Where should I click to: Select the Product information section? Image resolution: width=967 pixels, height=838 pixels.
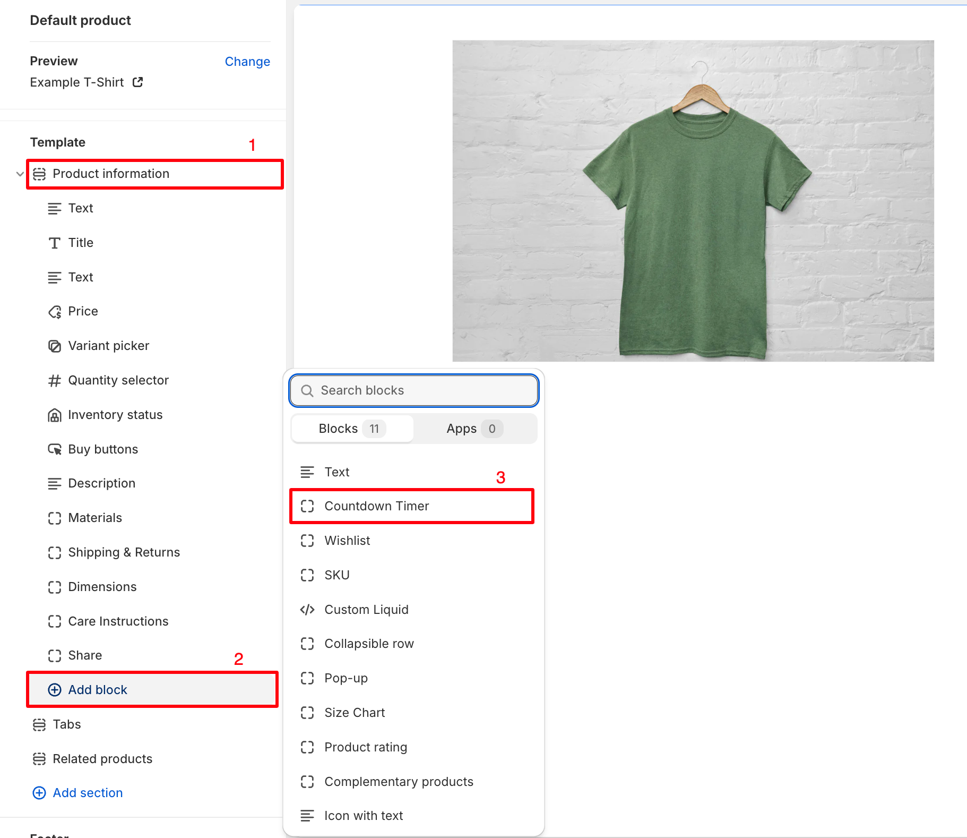(111, 174)
